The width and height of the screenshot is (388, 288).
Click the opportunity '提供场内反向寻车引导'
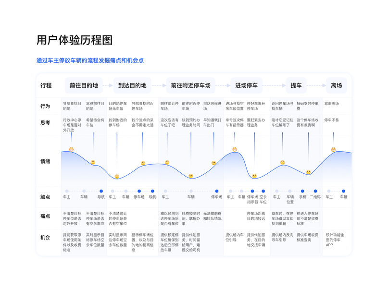[x=282, y=238]
